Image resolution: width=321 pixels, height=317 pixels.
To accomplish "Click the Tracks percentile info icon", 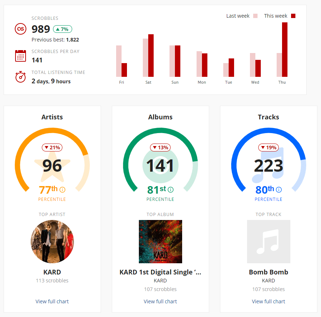I will point(279,190).
